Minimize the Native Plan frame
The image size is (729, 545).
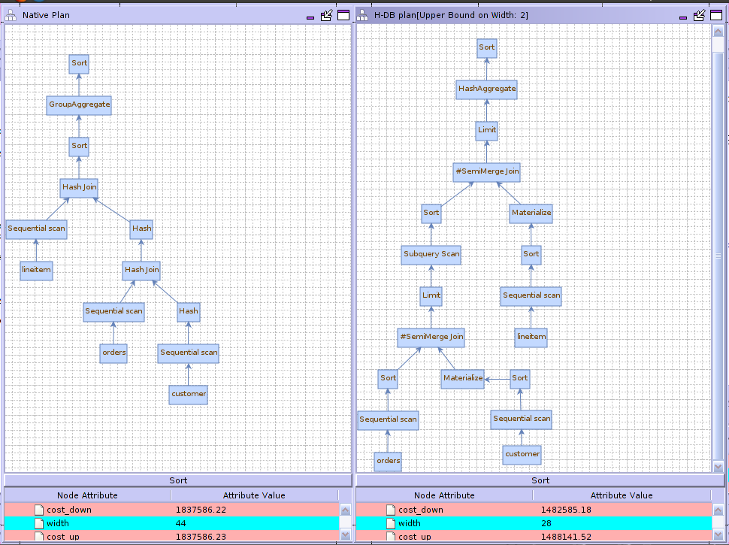(x=310, y=18)
